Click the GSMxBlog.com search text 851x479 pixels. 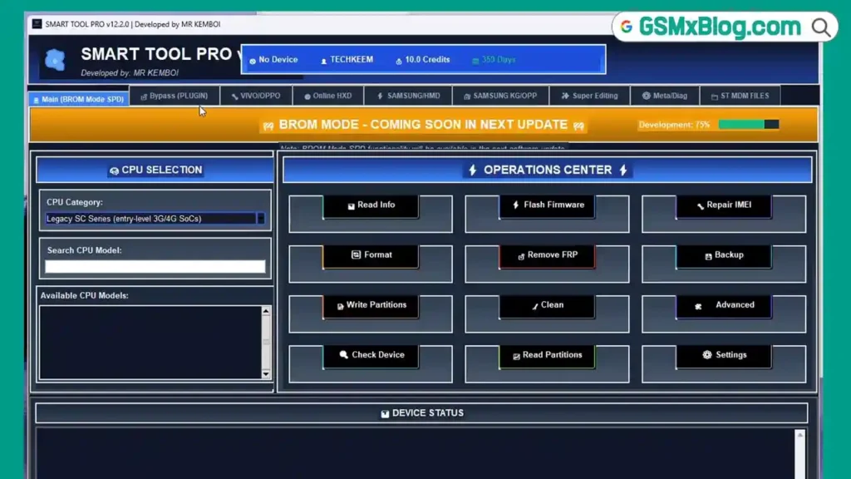click(720, 27)
